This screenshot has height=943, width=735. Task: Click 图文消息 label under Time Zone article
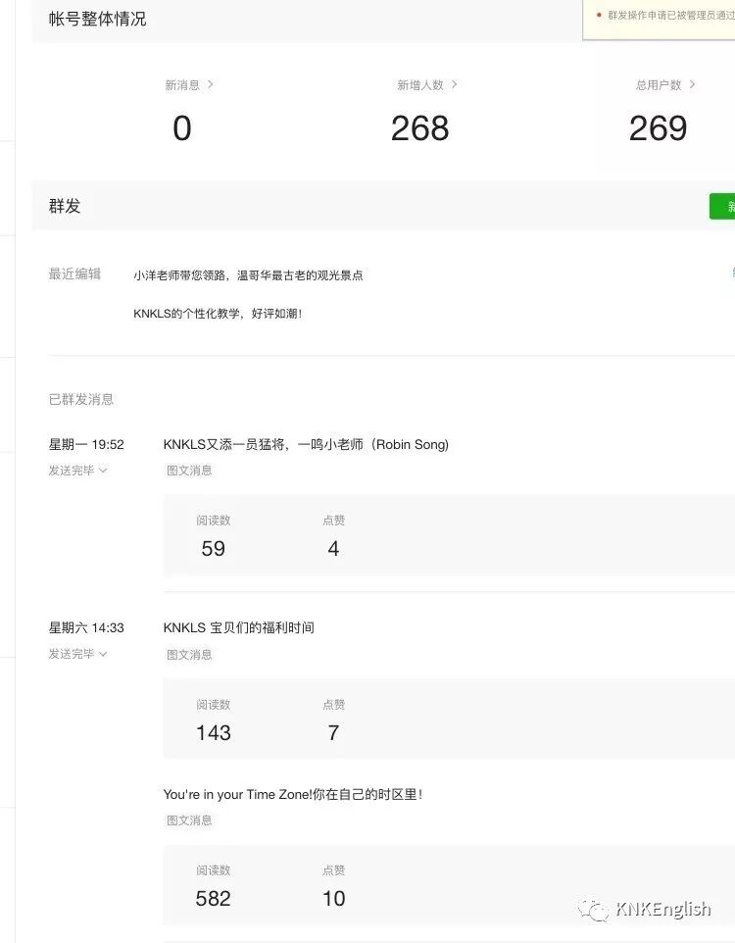tap(189, 820)
